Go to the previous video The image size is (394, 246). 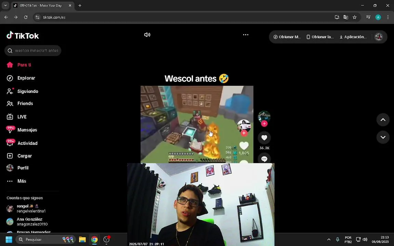(x=383, y=120)
